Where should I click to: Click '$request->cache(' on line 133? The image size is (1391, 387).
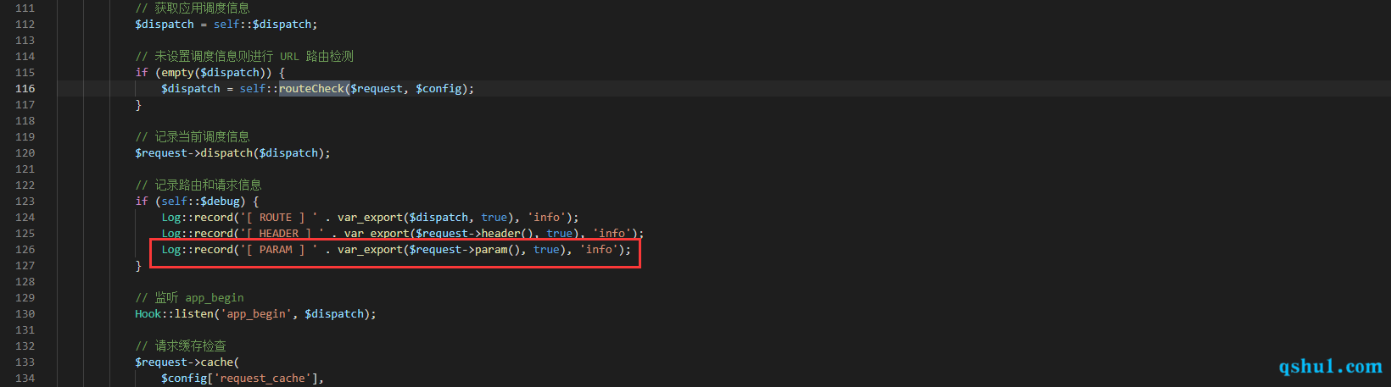click(x=187, y=362)
